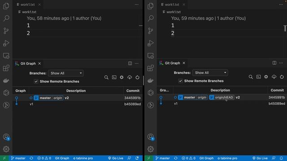Screen dimensions: 287x161
Task: Click Description column header in left Git Graph
Action: tap(76, 91)
